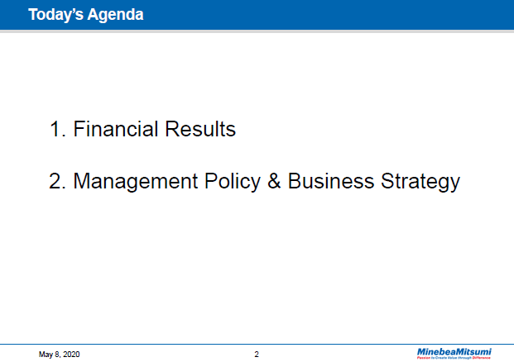Click the list number "1."
Viewport: 514px width, 362px height.
tap(58, 130)
